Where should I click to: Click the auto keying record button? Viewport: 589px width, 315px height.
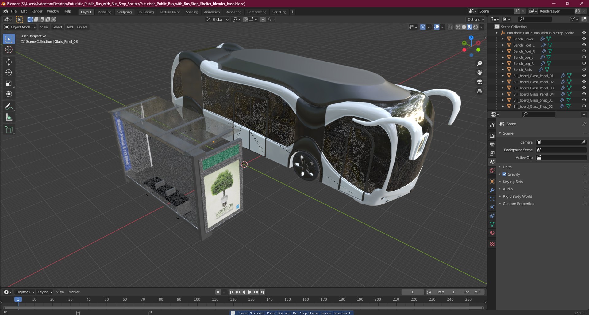tap(218, 292)
